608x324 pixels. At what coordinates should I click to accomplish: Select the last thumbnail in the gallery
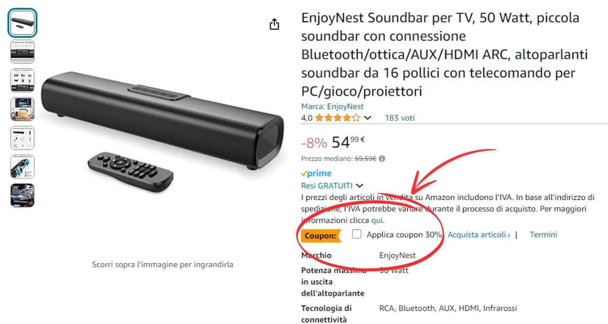[22, 195]
